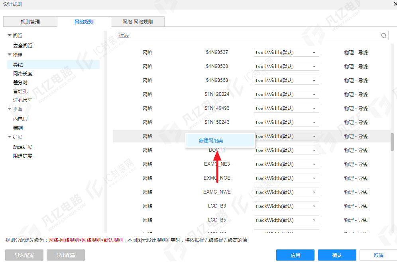This screenshot has width=397, height=265.
Task: Click net name $1N98538
Action: click(x=217, y=66)
